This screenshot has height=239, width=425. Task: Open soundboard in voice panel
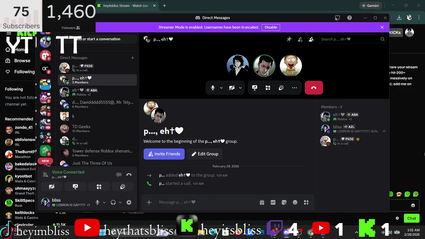(123, 187)
